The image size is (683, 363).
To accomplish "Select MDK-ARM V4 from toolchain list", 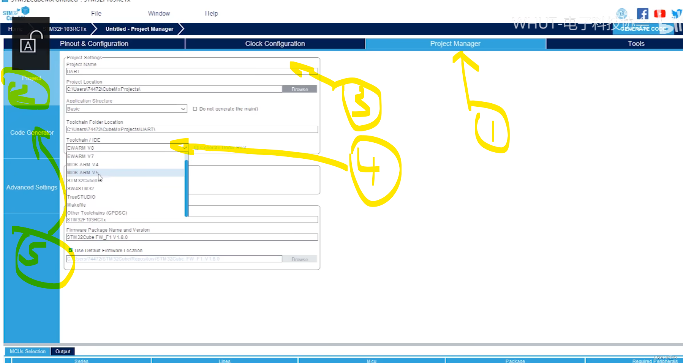I will [x=125, y=164].
